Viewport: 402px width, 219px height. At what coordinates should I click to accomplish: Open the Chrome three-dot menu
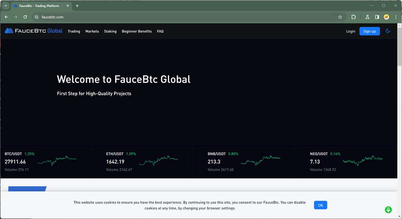pyautogui.click(x=396, y=17)
